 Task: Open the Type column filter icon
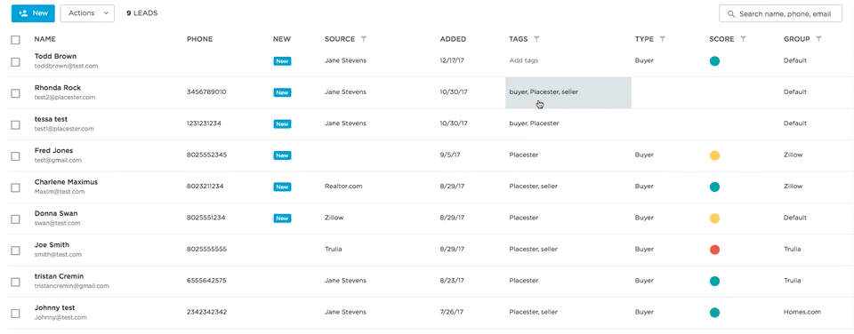[662, 39]
